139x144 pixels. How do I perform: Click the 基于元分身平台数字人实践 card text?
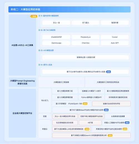tap(86, 72)
